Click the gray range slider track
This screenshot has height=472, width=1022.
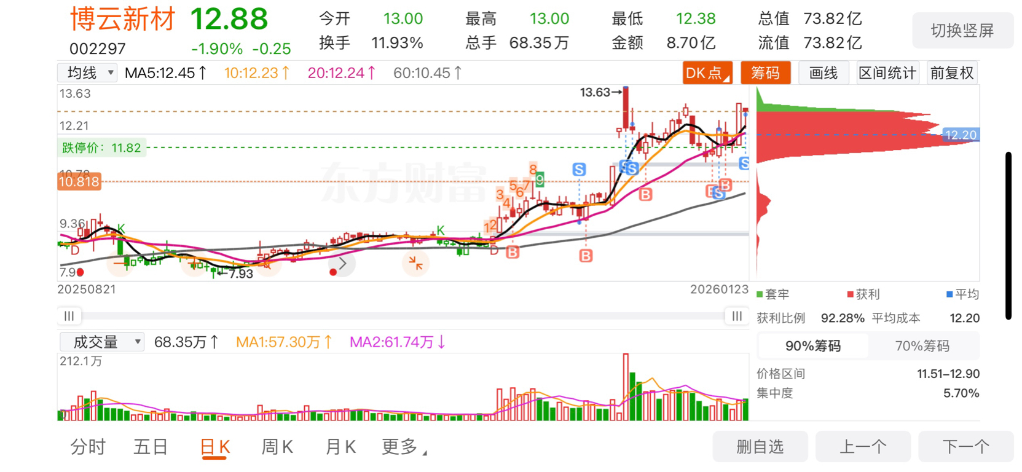(403, 316)
